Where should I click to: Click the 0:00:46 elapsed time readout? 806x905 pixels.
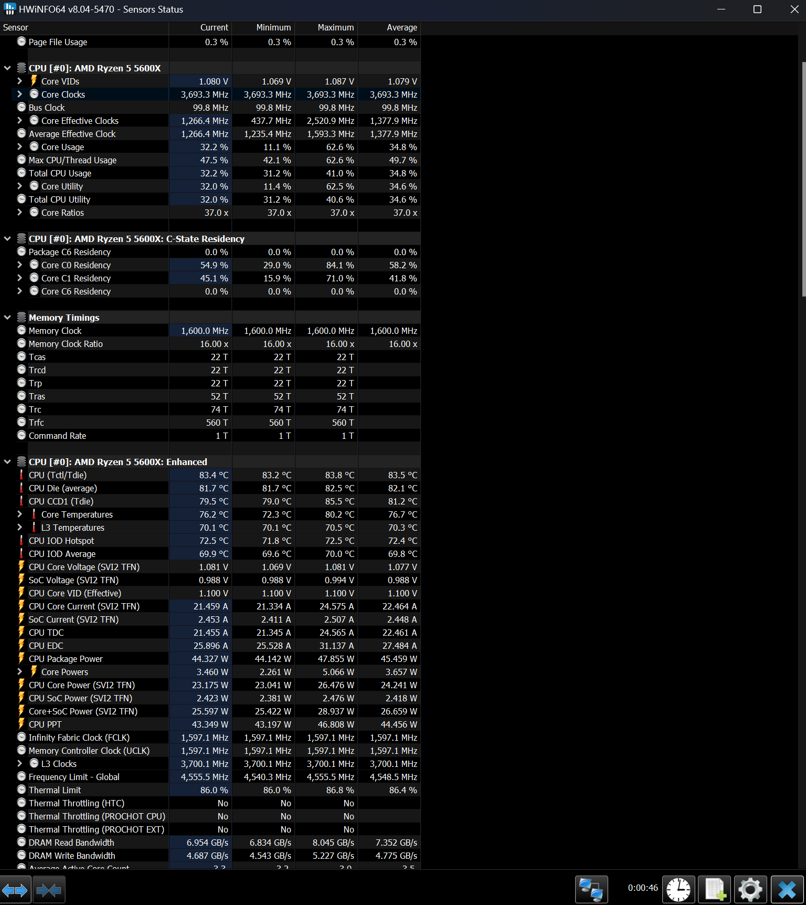643,888
